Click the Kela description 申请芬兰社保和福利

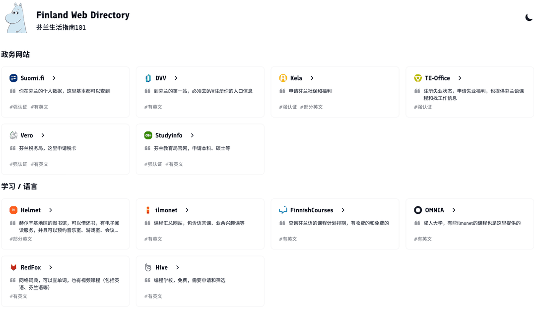310,91
